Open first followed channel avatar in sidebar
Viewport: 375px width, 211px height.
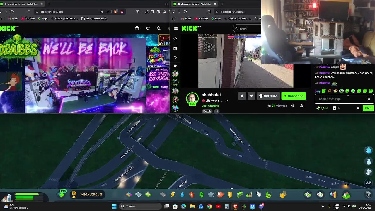click(x=175, y=74)
